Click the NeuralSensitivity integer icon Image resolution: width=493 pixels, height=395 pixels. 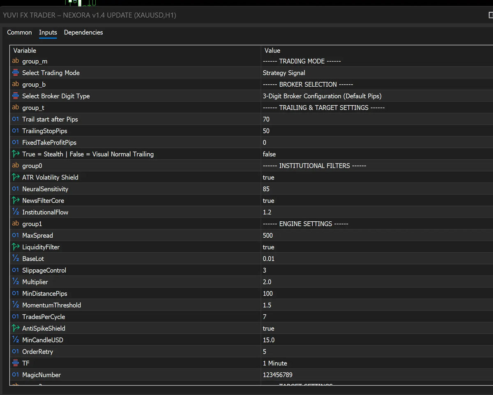16,189
